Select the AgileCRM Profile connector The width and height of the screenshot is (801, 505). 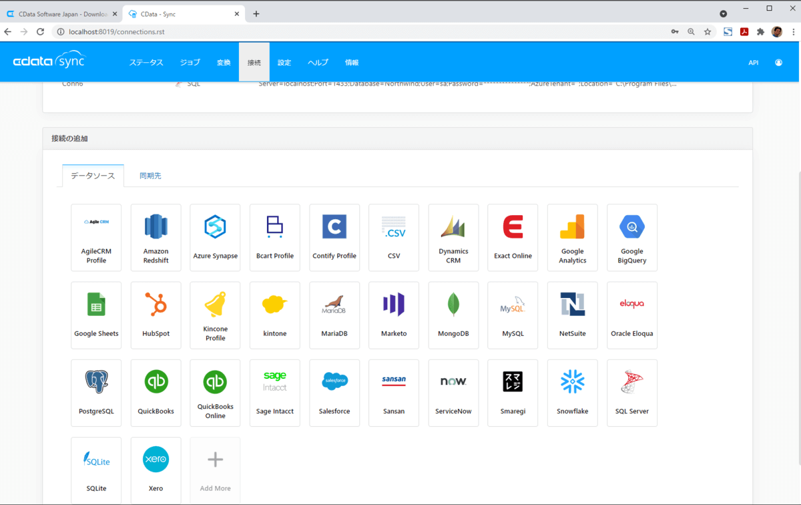(96, 238)
